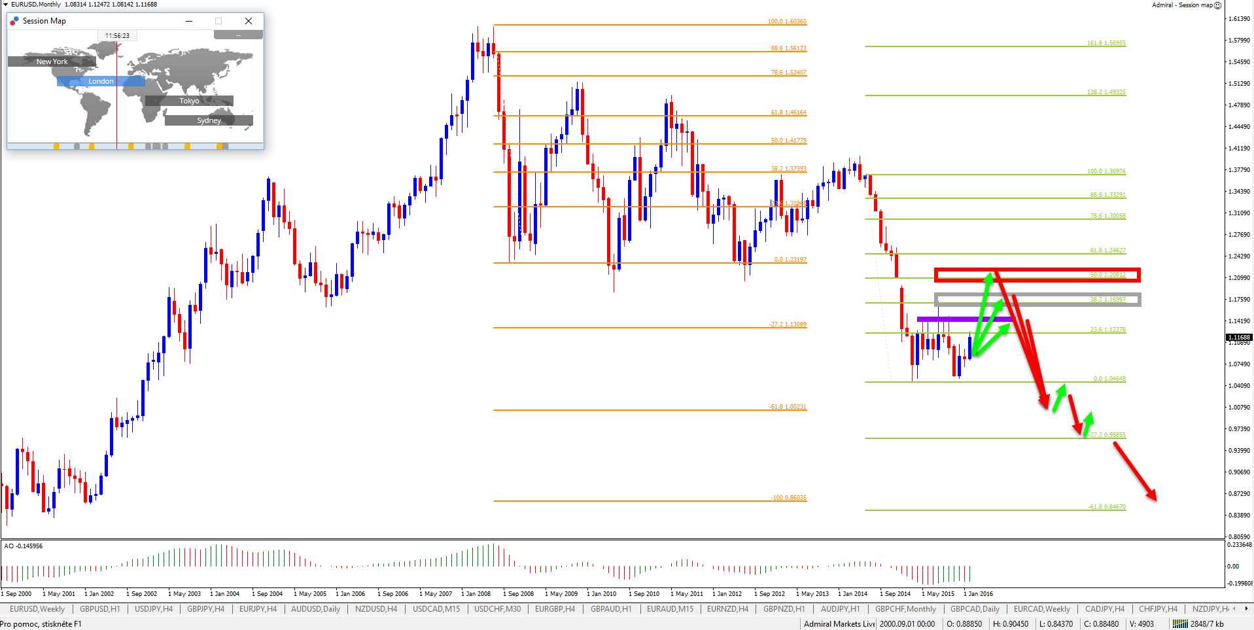Viewport: 1254px width, 630px height.
Task: Open the EURUSD,Monthly chart triangle menu
Action: click(5, 5)
